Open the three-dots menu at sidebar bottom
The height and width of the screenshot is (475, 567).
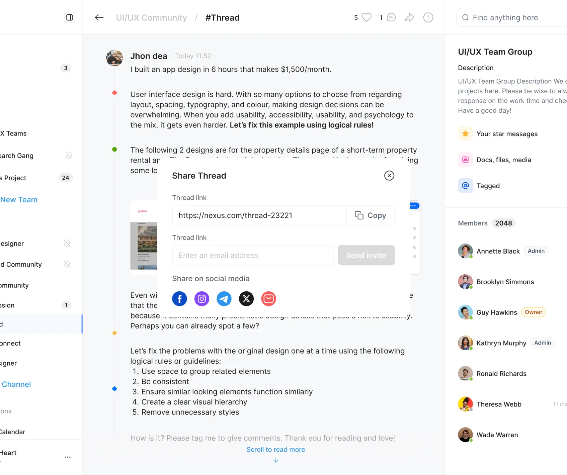point(68,457)
